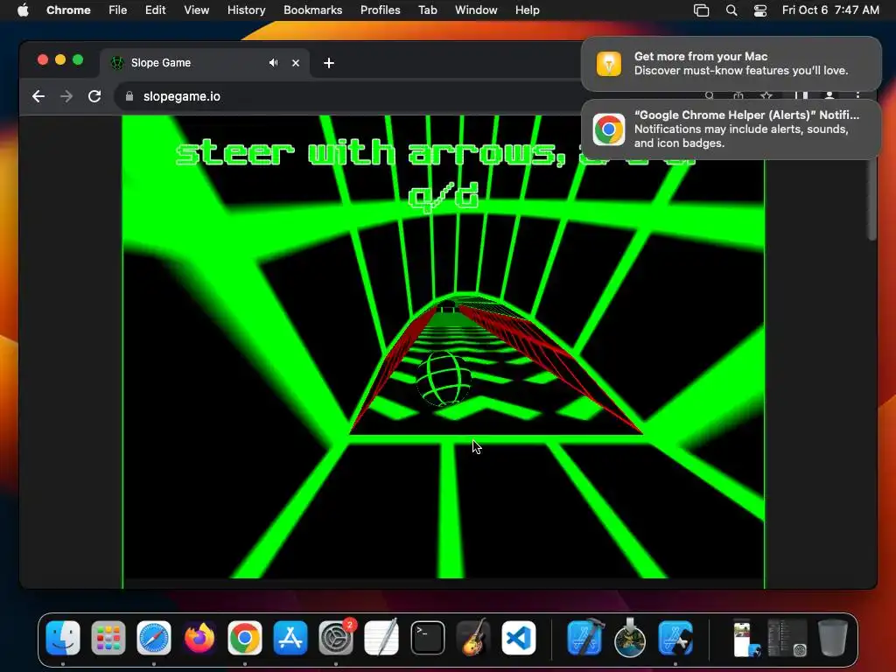This screenshot has height=672, width=896.
Task: Close the Slope Game tab
Action: [x=296, y=63]
